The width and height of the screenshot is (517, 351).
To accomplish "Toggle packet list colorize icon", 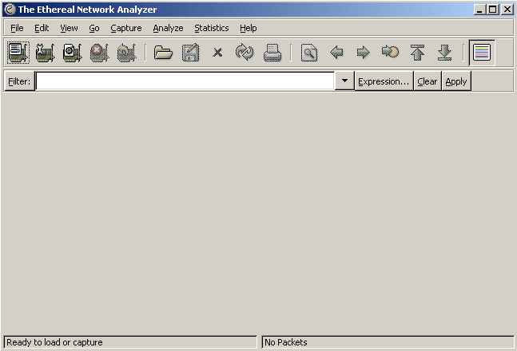I will (x=482, y=53).
